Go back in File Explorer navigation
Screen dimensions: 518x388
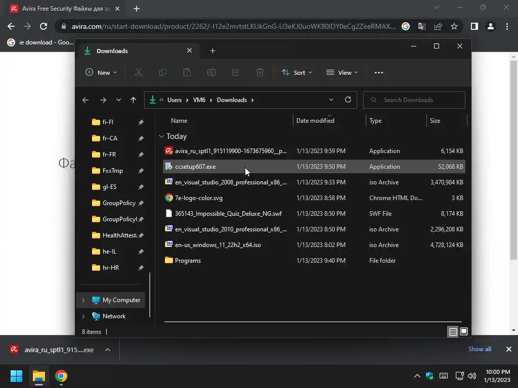[85, 100]
